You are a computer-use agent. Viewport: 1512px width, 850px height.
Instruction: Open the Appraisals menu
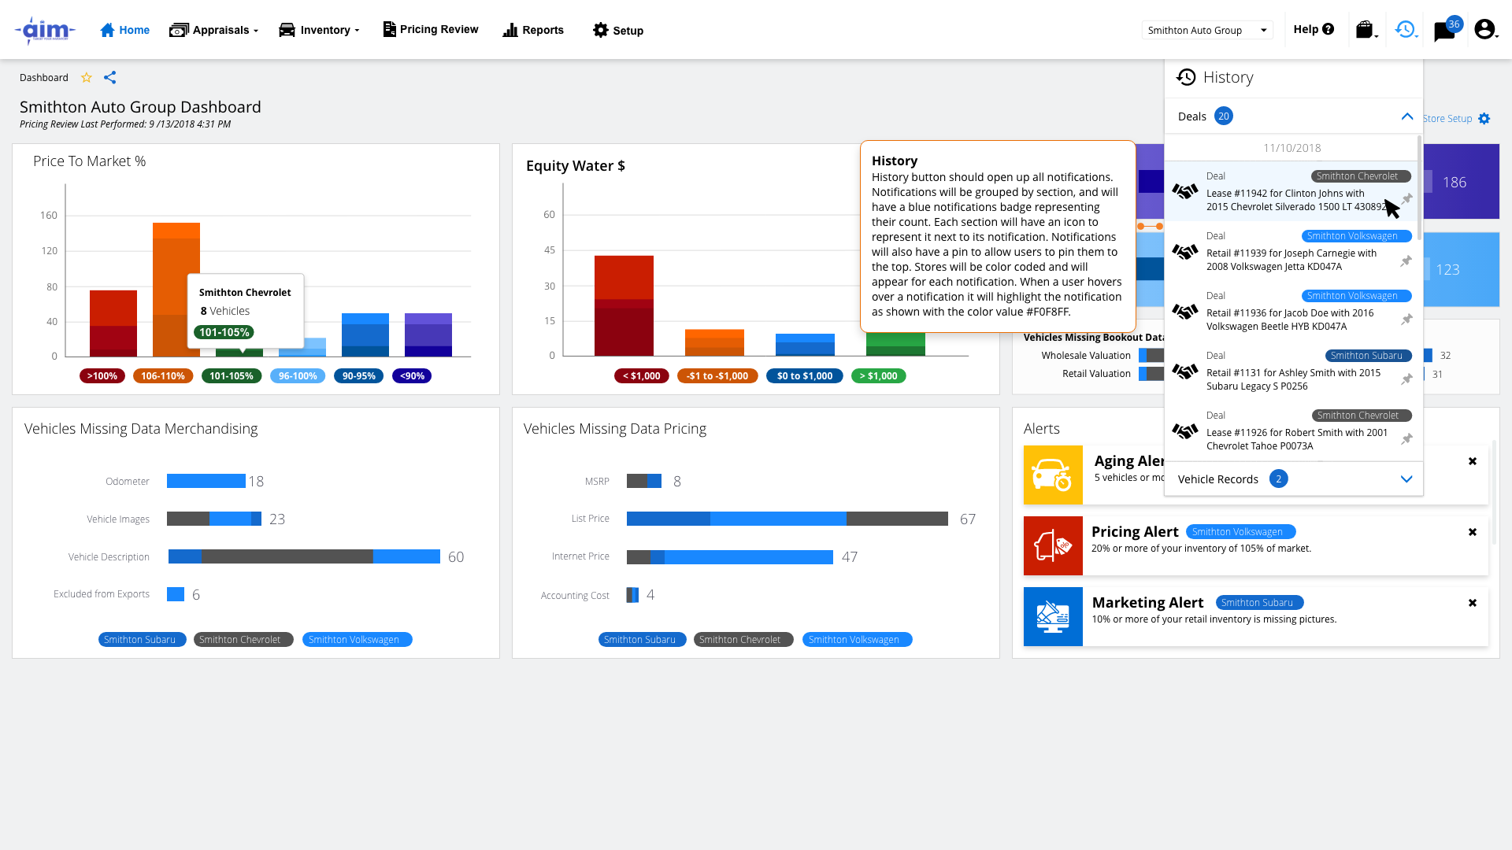214,30
